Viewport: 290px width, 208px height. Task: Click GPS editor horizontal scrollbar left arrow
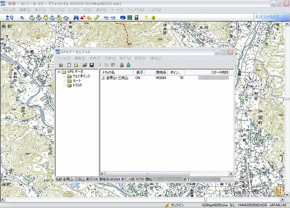pos(102,174)
